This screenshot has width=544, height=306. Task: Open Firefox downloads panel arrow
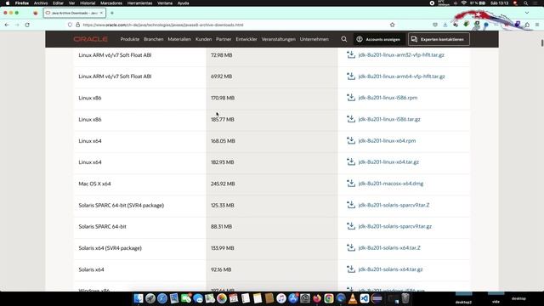(x=445, y=25)
